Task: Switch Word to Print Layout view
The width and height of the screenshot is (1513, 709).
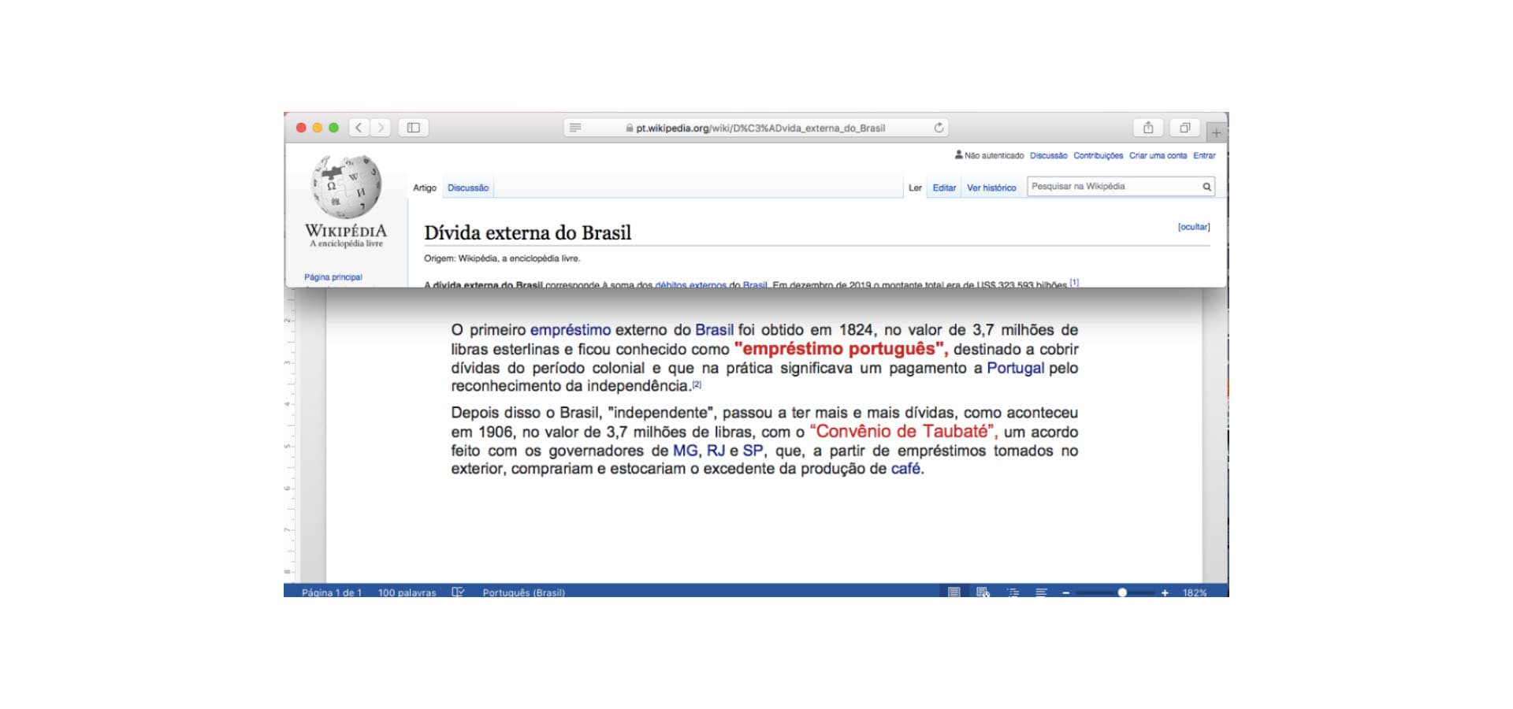Action: (954, 592)
